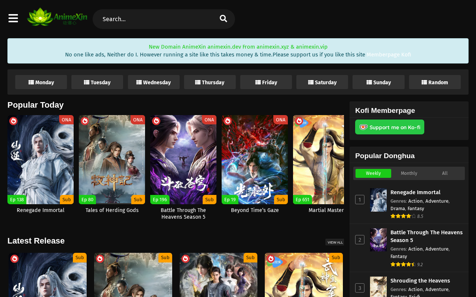Screen dimensions: 476x297
Task: Click the Ep 651 badge on Martial Master
Action: coord(302,200)
